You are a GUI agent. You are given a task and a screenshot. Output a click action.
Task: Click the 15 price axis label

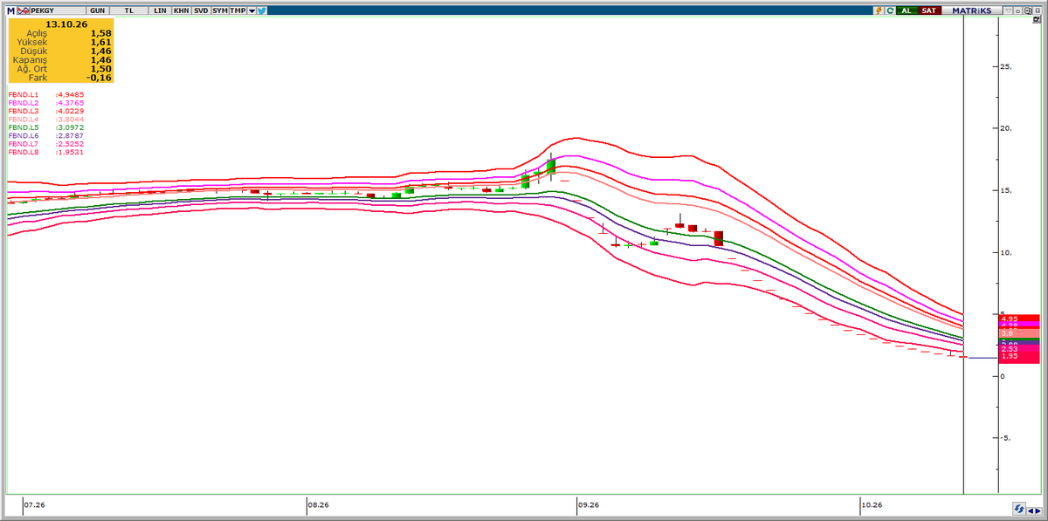[x=1005, y=190]
